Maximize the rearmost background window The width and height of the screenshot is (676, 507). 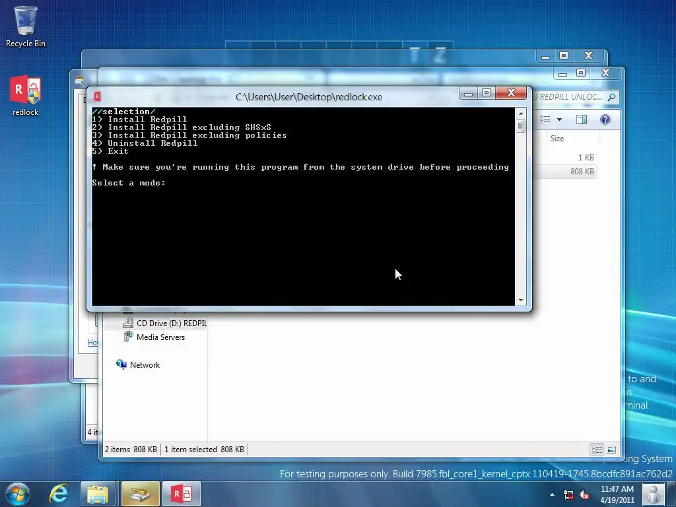pyautogui.click(x=564, y=56)
